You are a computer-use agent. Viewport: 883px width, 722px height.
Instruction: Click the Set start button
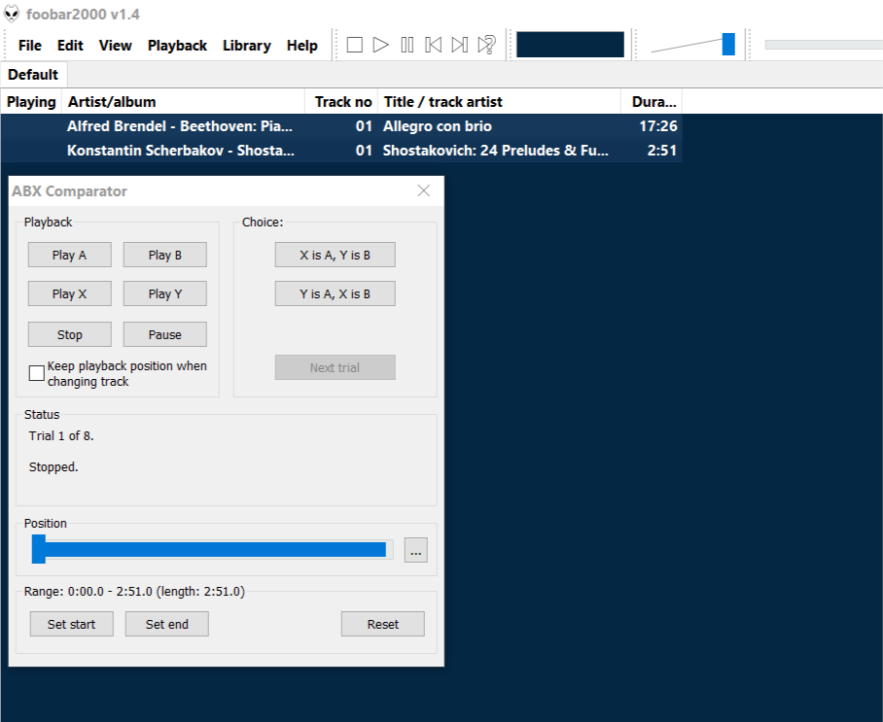tap(72, 624)
